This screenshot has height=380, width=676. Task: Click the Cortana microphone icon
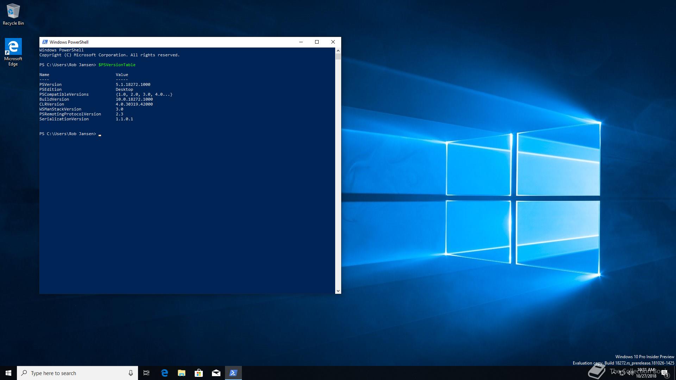pyautogui.click(x=131, y=373)
